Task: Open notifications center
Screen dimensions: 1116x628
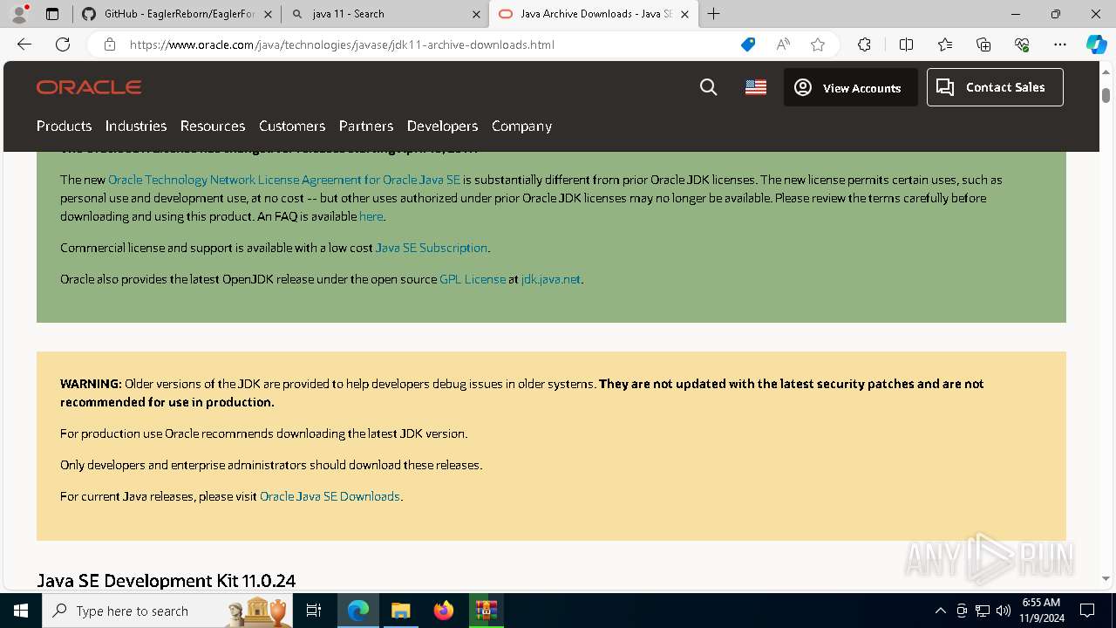Action: (1087, 611)
